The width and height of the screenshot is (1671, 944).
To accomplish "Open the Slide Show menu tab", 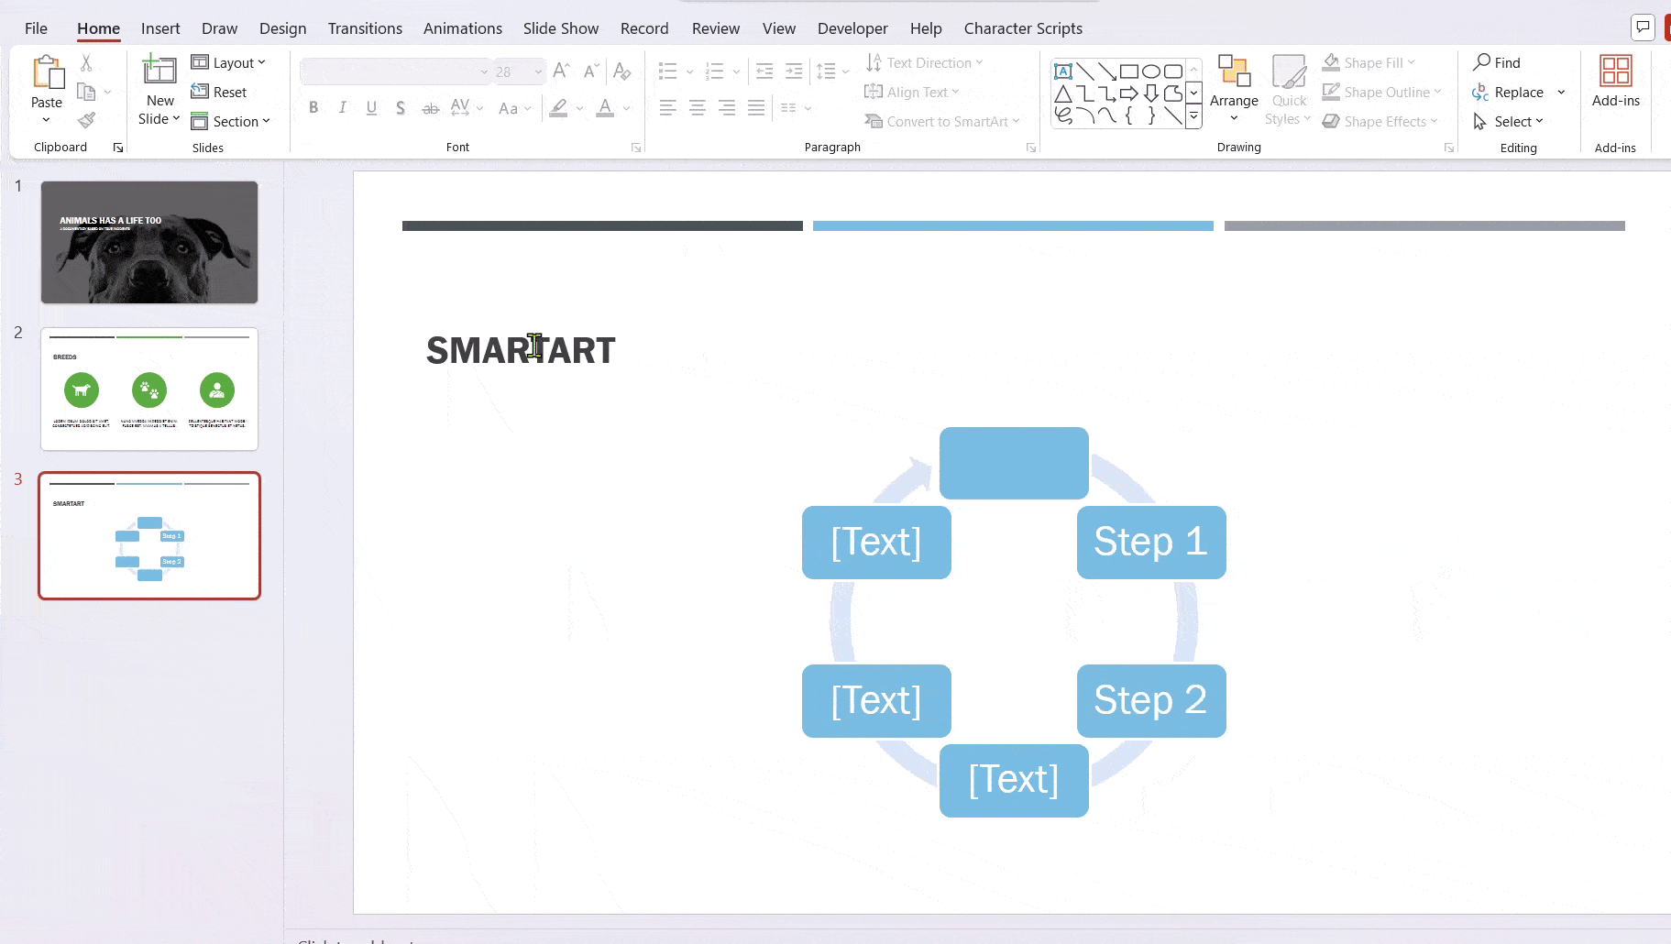I will tap(560, 28).
